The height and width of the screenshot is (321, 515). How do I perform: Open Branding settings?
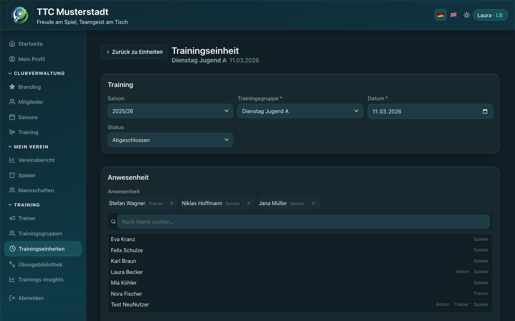coord(43,87)
